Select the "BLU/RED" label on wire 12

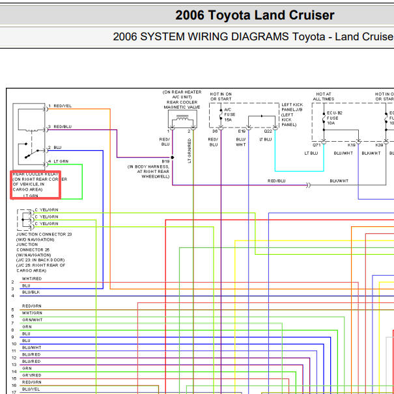point(31,354)
